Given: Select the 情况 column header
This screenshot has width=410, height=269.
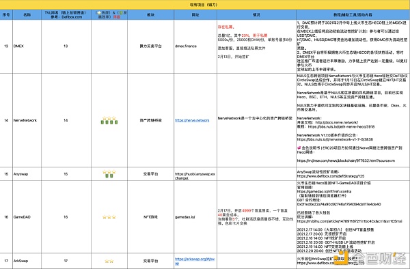Looking at the screenshot, I should [x=256, y=14].
